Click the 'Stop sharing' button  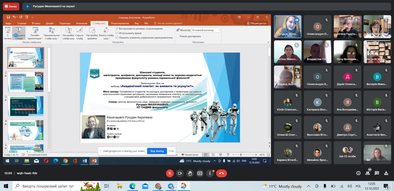157,151
